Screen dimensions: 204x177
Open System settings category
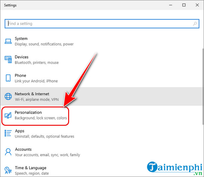(x=101, y=41)
